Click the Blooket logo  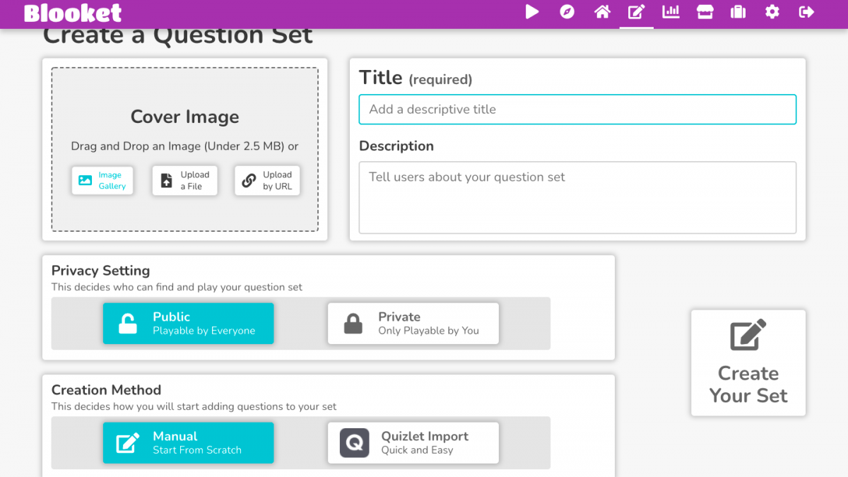[73, 13]
